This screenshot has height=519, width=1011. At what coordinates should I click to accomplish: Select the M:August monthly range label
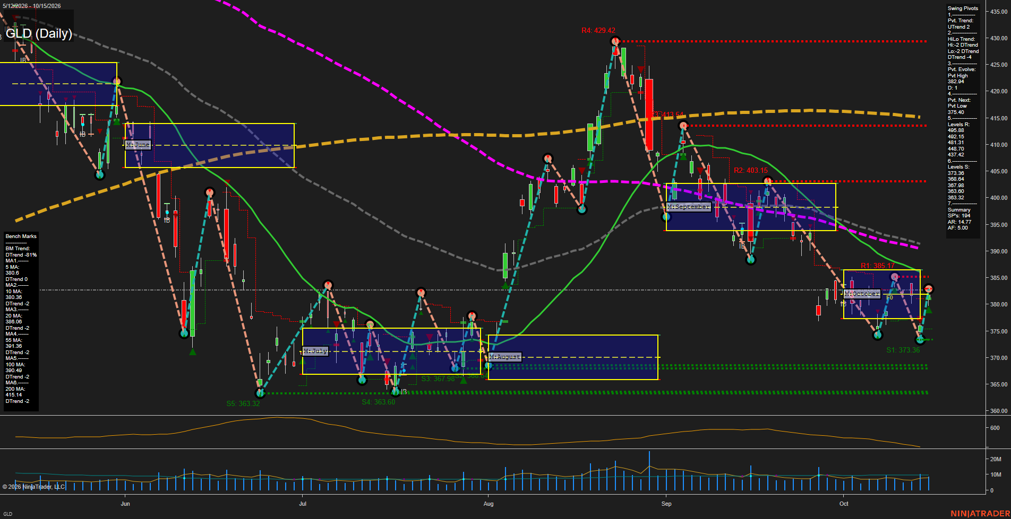click(505, 357)
